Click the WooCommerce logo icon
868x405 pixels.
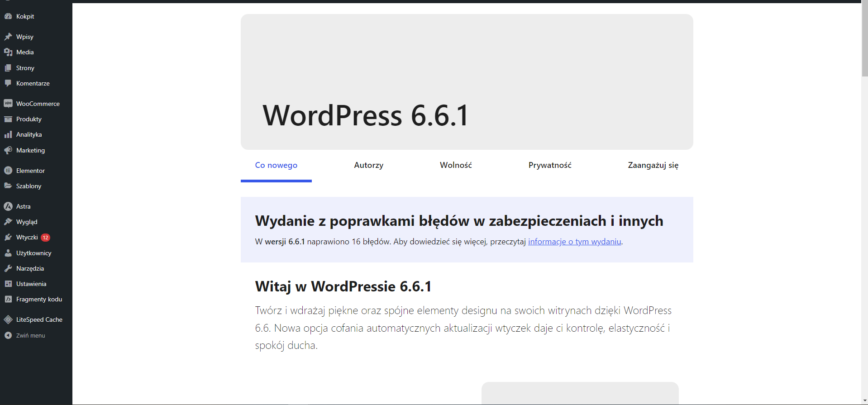(8, 104)
